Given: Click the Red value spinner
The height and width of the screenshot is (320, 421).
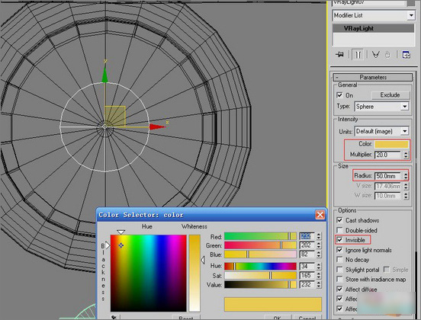Looking at the screenshot, I should pos(319,236).
